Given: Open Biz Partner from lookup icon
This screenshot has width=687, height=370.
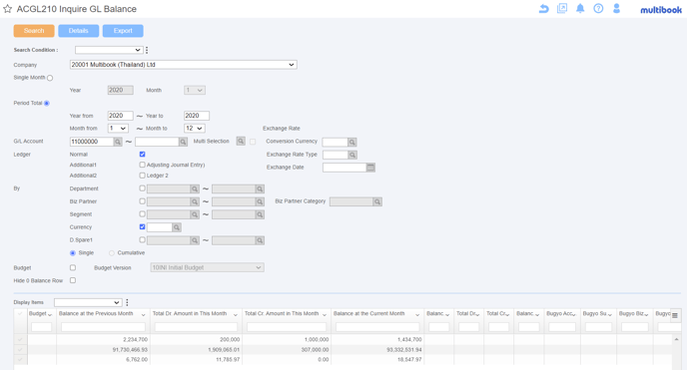Looking at the screenshot, I should pyautogui.click(x=195, y=201).
